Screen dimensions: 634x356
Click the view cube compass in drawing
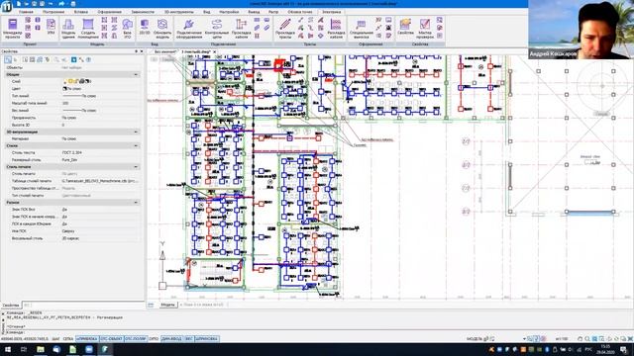[x=602, y=86]
